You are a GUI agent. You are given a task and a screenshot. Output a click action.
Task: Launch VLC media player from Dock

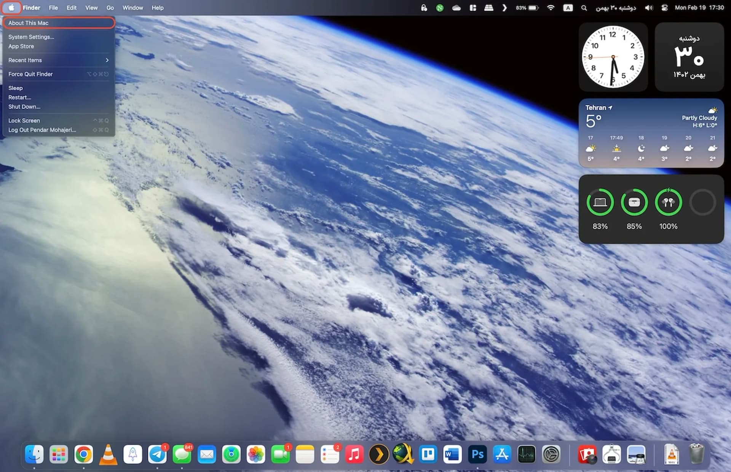108,454
